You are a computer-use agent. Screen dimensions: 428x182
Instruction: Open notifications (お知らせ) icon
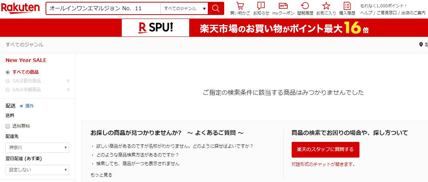261,9
